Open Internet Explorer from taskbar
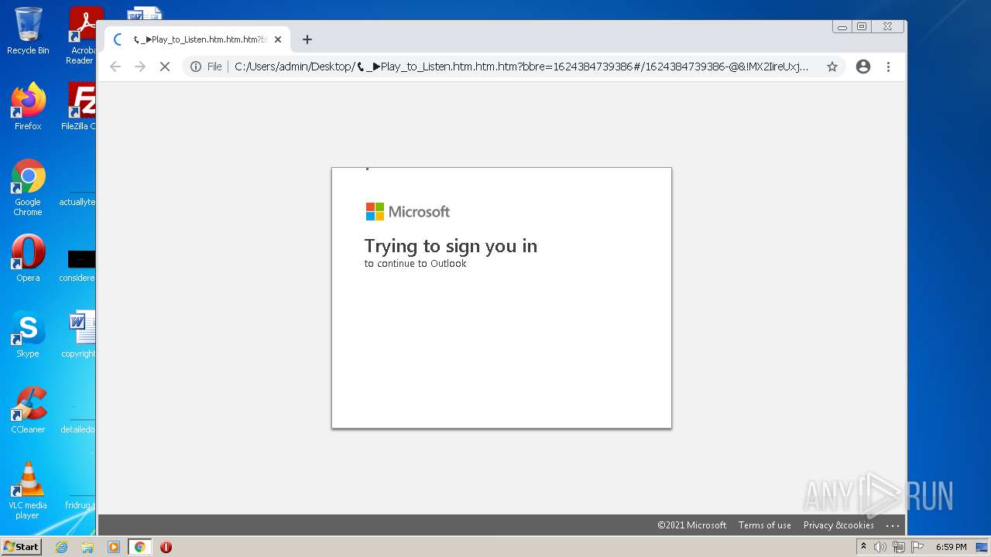The width and height of the screenshot is (991, 557). point(61,547)
